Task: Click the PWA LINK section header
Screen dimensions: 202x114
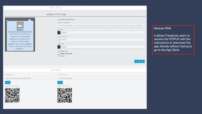Action: click(x=56, y=70)
